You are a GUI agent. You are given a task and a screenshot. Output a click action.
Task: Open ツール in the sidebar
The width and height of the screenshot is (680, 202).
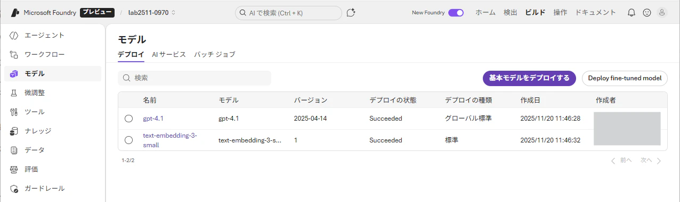[53, 112]
